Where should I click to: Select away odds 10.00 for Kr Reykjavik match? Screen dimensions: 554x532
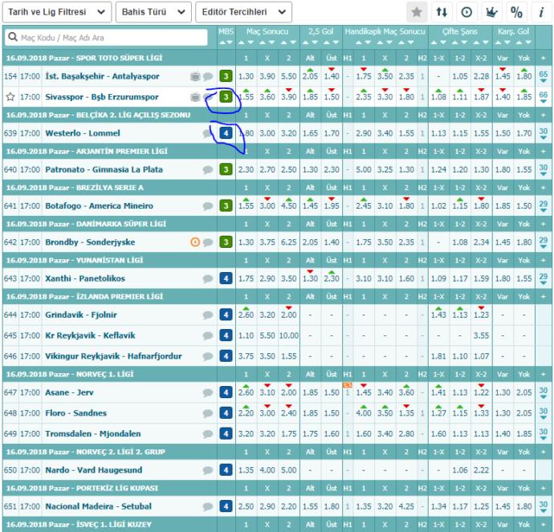coord(289,335)
